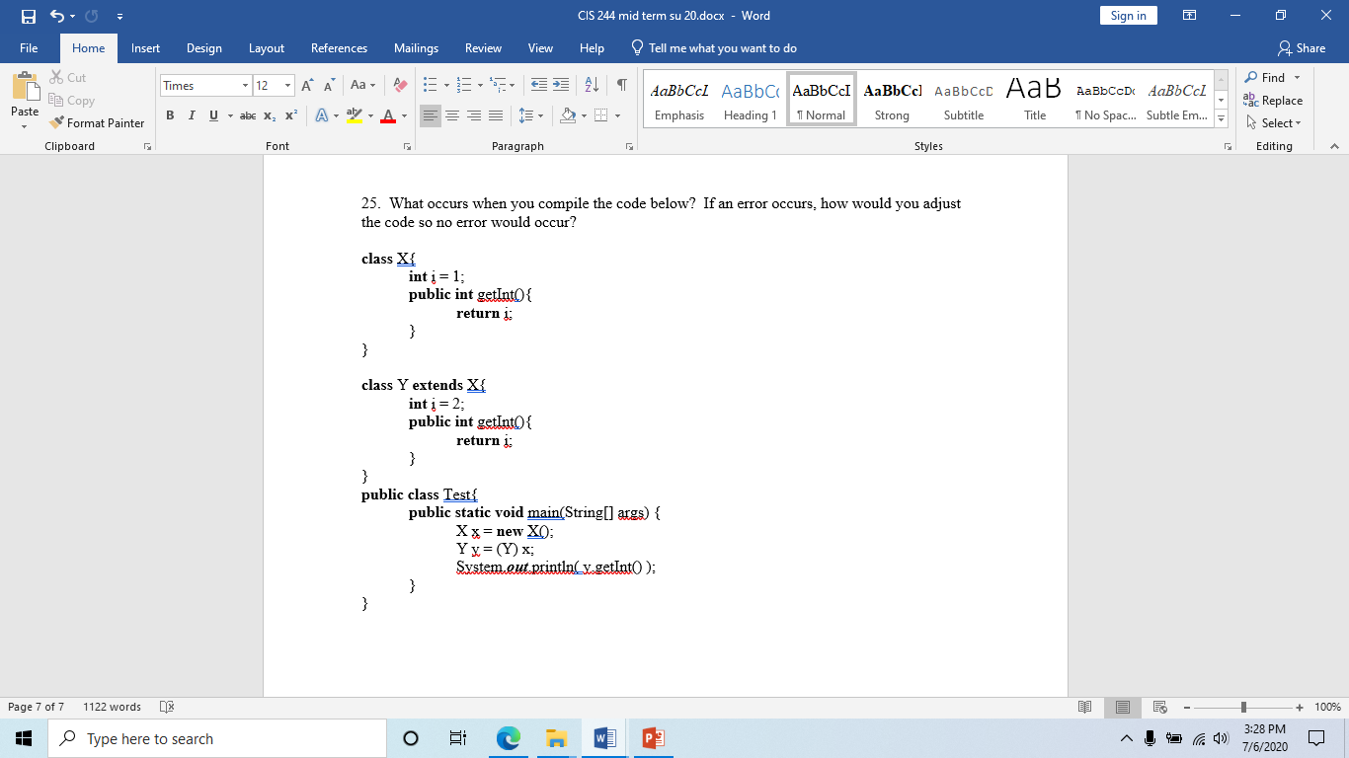Switch to the Mailings tab
The image size is (1349, 758).
point(416,47)
